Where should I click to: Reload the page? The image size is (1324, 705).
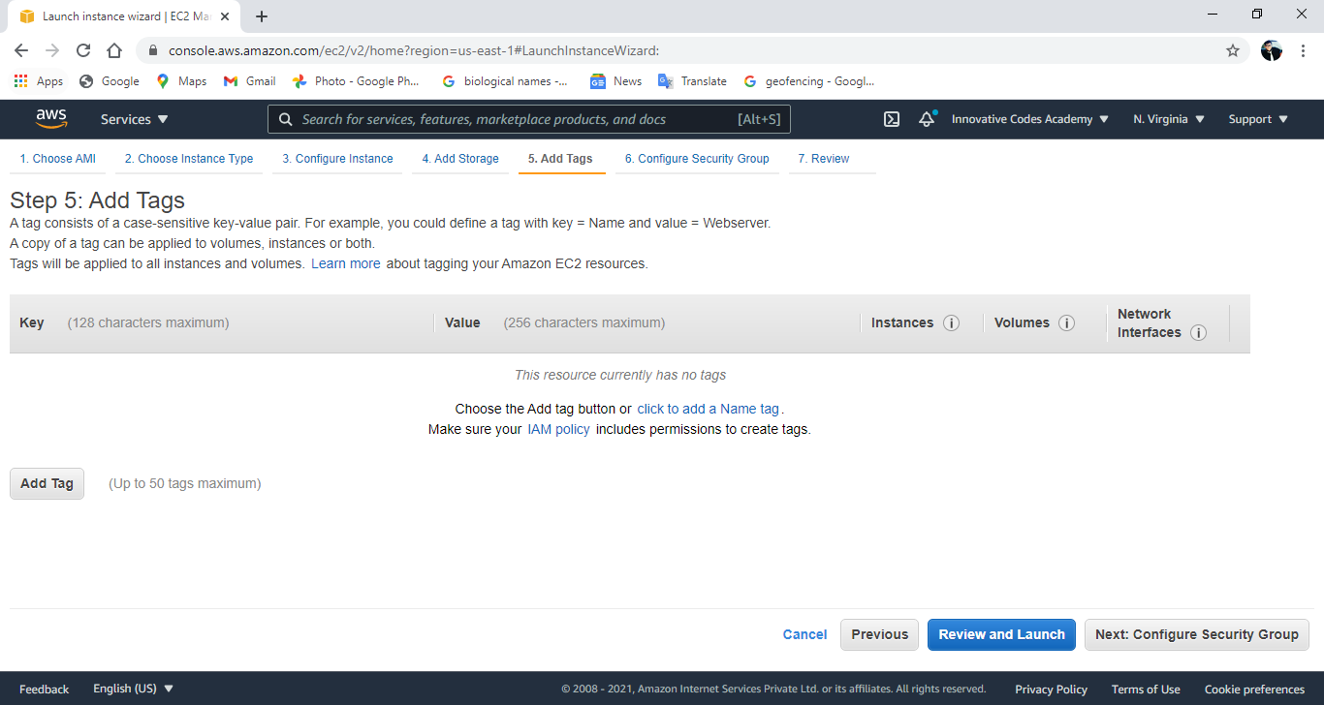pyautogui.click(x=83, y=49)
